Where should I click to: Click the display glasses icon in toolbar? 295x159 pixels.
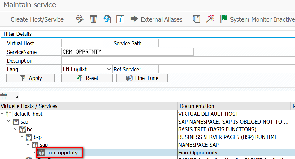pos(80,19)
